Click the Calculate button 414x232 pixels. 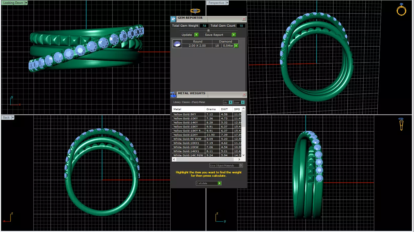[209, 183]
